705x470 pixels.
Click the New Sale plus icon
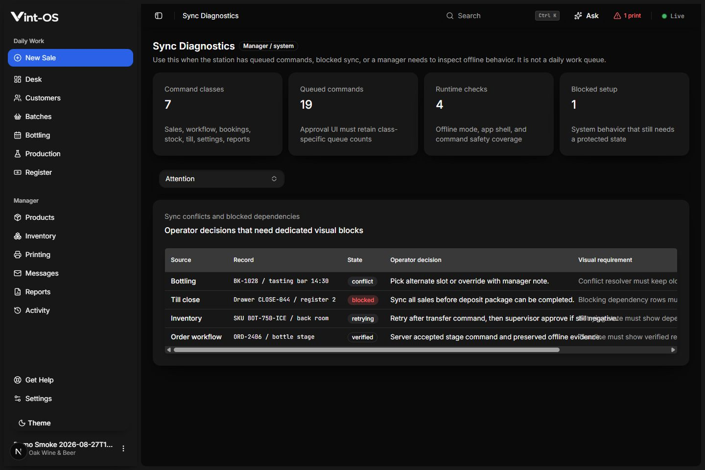(x=18, y=58)
